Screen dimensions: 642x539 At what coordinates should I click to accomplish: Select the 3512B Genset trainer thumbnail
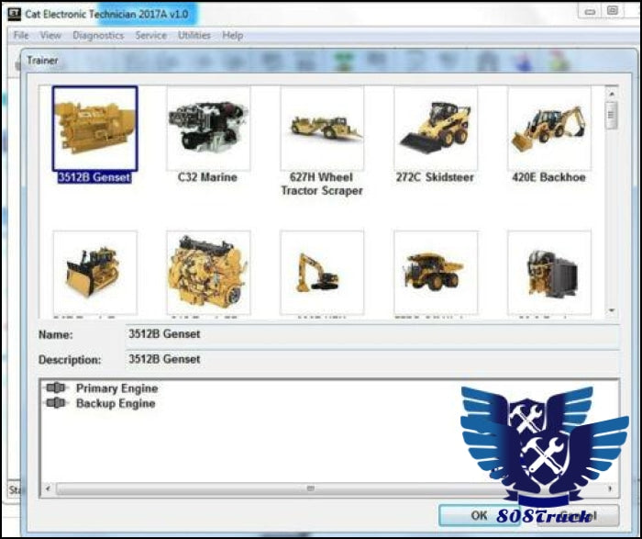click(94, 129)
